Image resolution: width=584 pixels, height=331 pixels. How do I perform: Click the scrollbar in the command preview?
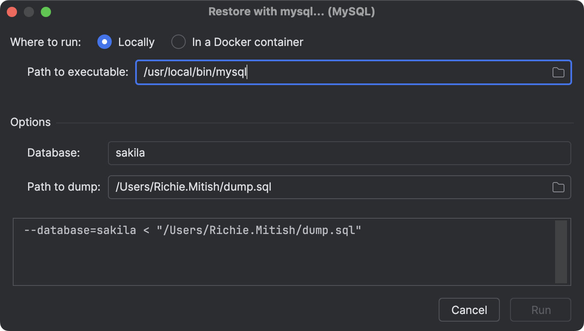click(x=561, y=251)
